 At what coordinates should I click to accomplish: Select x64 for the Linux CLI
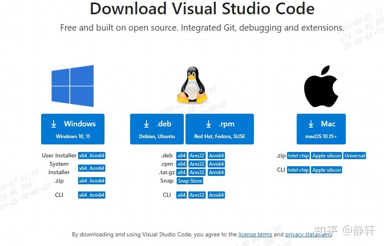(x=181, y=195)
